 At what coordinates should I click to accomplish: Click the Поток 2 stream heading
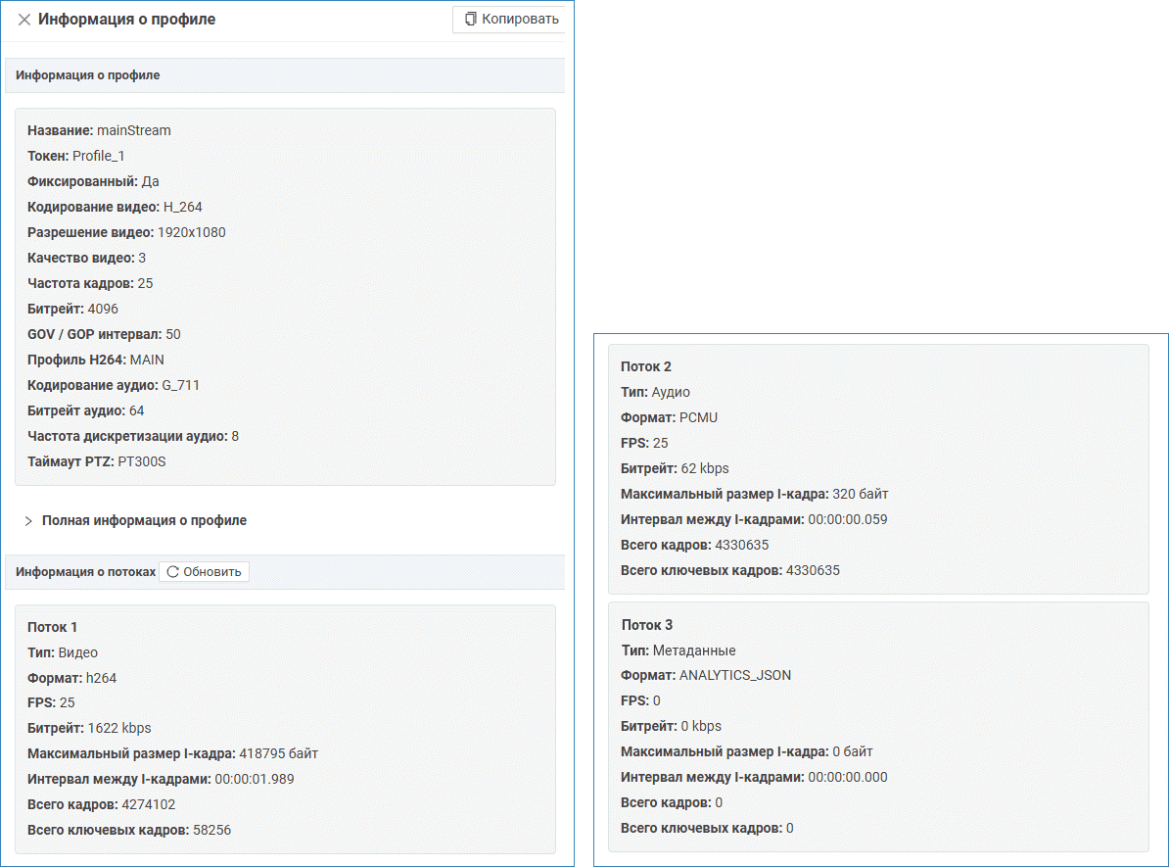click(646, 366)
